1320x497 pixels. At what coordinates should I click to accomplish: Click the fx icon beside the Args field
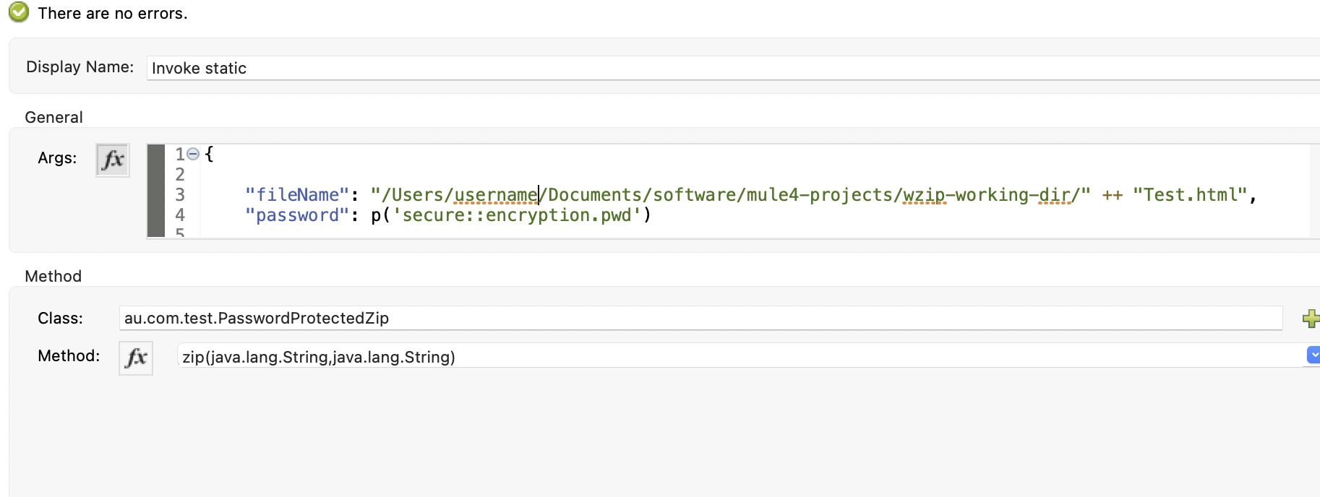112,160
